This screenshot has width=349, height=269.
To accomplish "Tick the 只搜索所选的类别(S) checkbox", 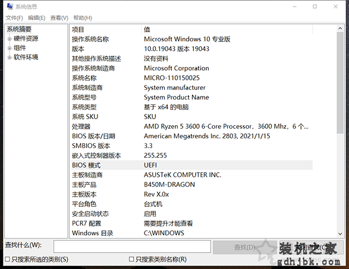I will 7,259.
